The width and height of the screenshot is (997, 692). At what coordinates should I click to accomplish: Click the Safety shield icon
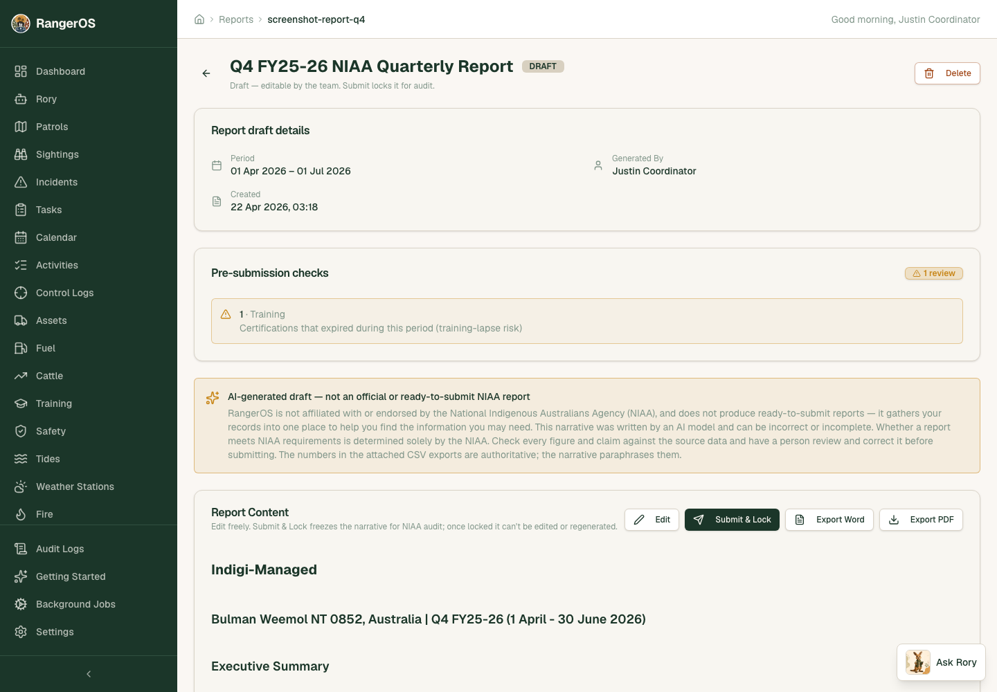(x=21, y=431)
